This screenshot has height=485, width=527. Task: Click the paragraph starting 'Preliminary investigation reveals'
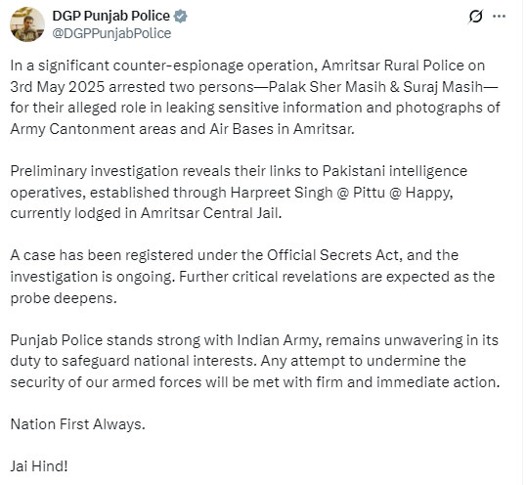(239, 193)
